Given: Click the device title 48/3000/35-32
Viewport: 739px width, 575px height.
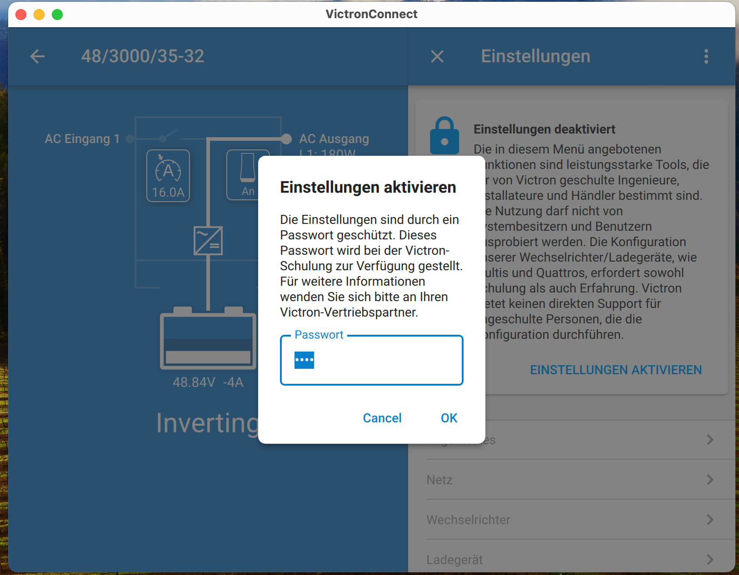Looking at the screenshot, I should coord(143,56).
